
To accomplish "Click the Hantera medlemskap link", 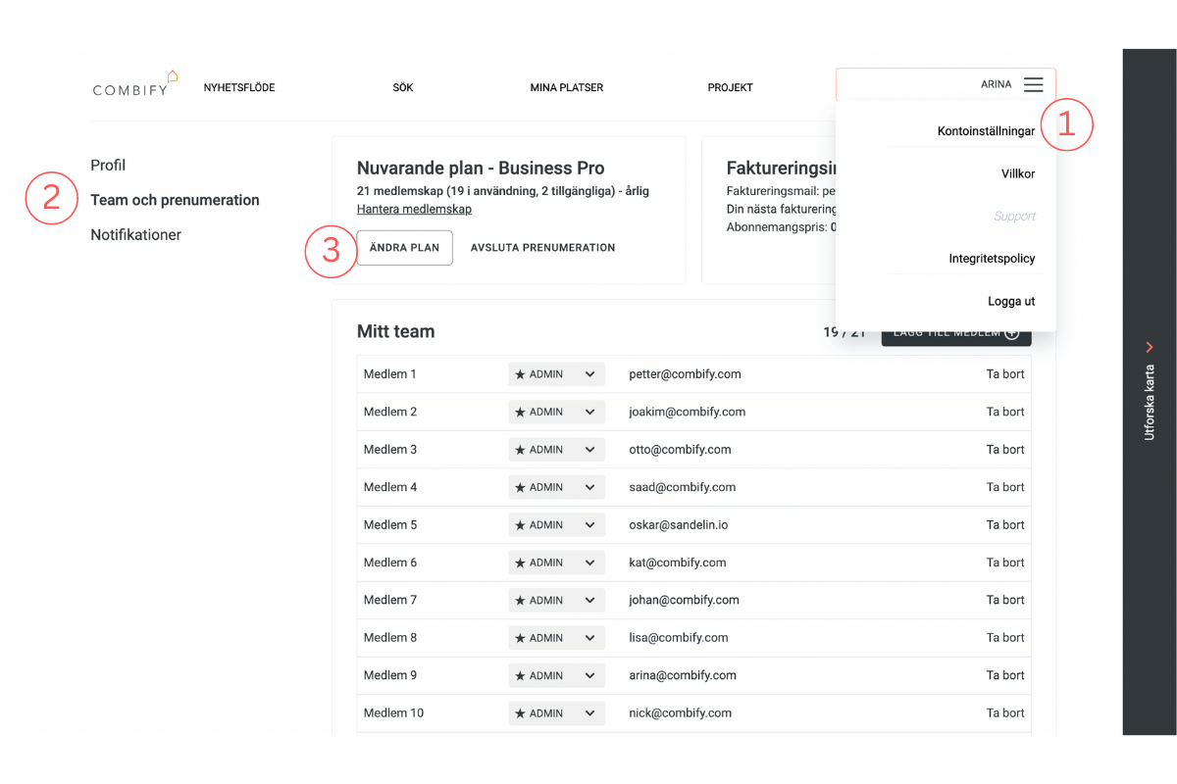I will (414, 210).
